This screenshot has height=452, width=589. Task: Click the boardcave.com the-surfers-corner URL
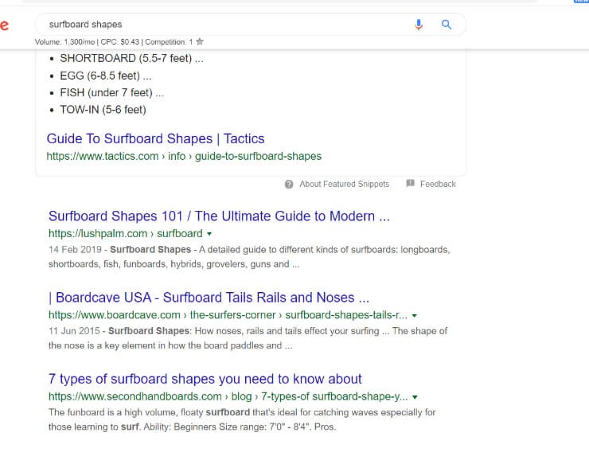point(228,315)
